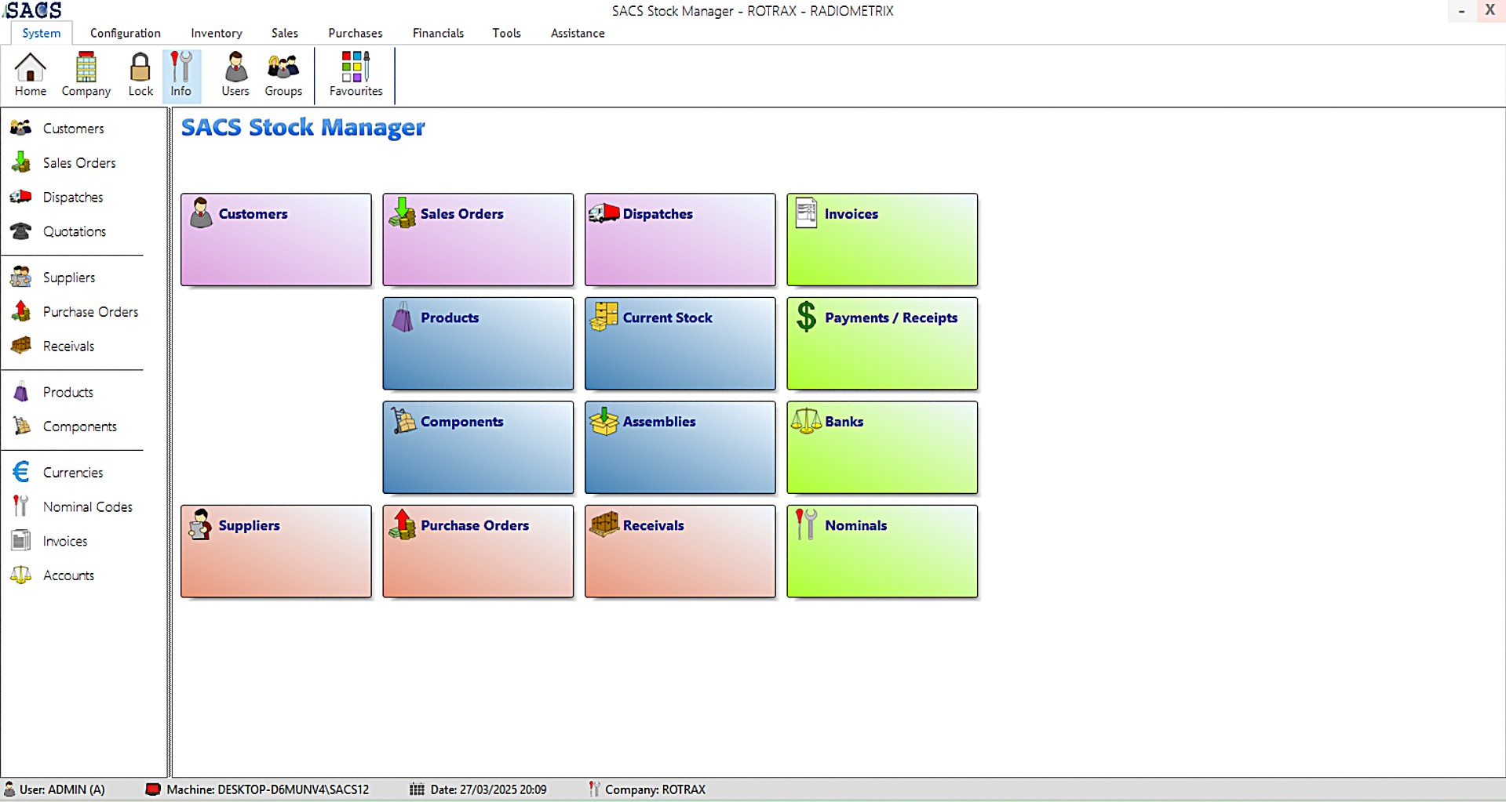Screen dimensions: 1506x802
Task: Click the Lock padlock icon
Action: click(140, 67)
